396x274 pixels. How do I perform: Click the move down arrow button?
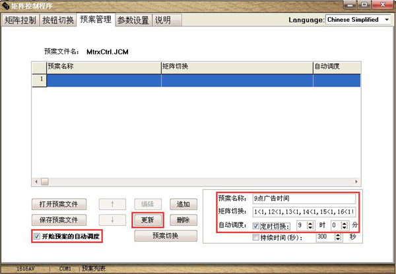112,220
